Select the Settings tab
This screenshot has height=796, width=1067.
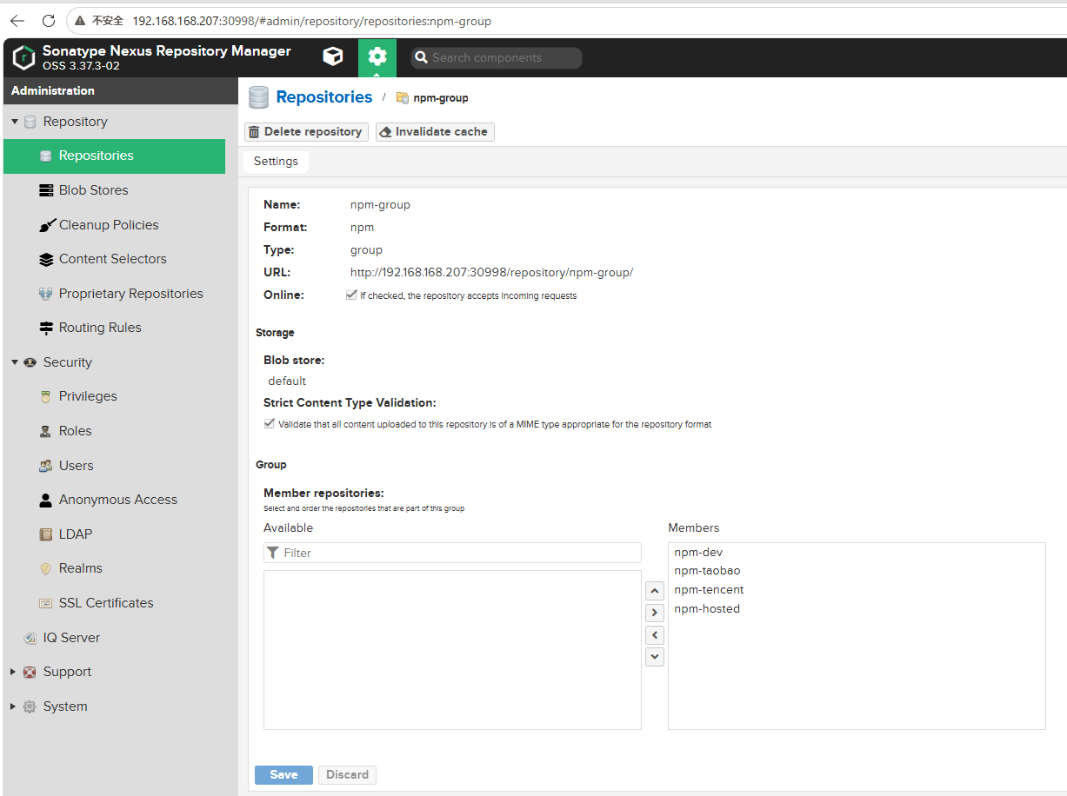[x=276, y=162]
